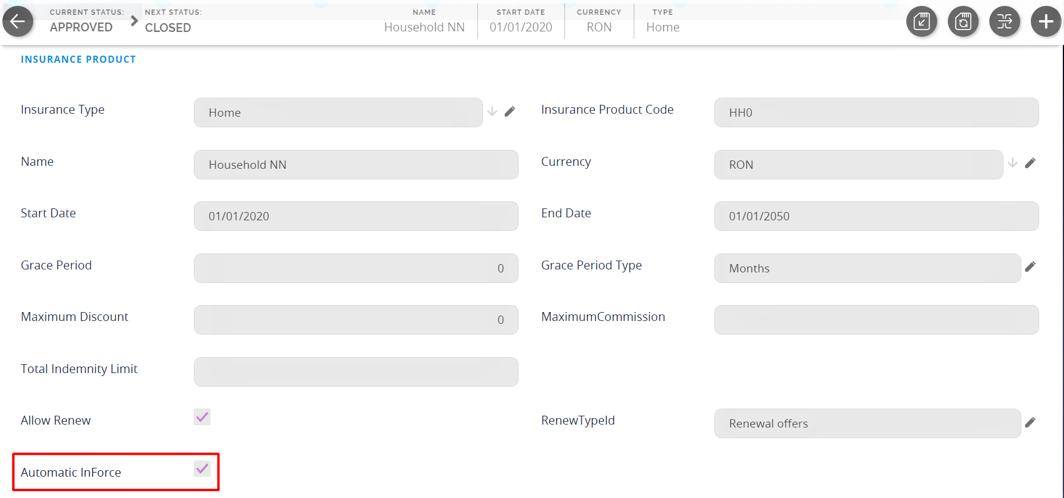This screenshot has height=498, width=1064.
Task: Open the Renewal offers selector field
Action: pyautogui.click(x=867, y=423)
